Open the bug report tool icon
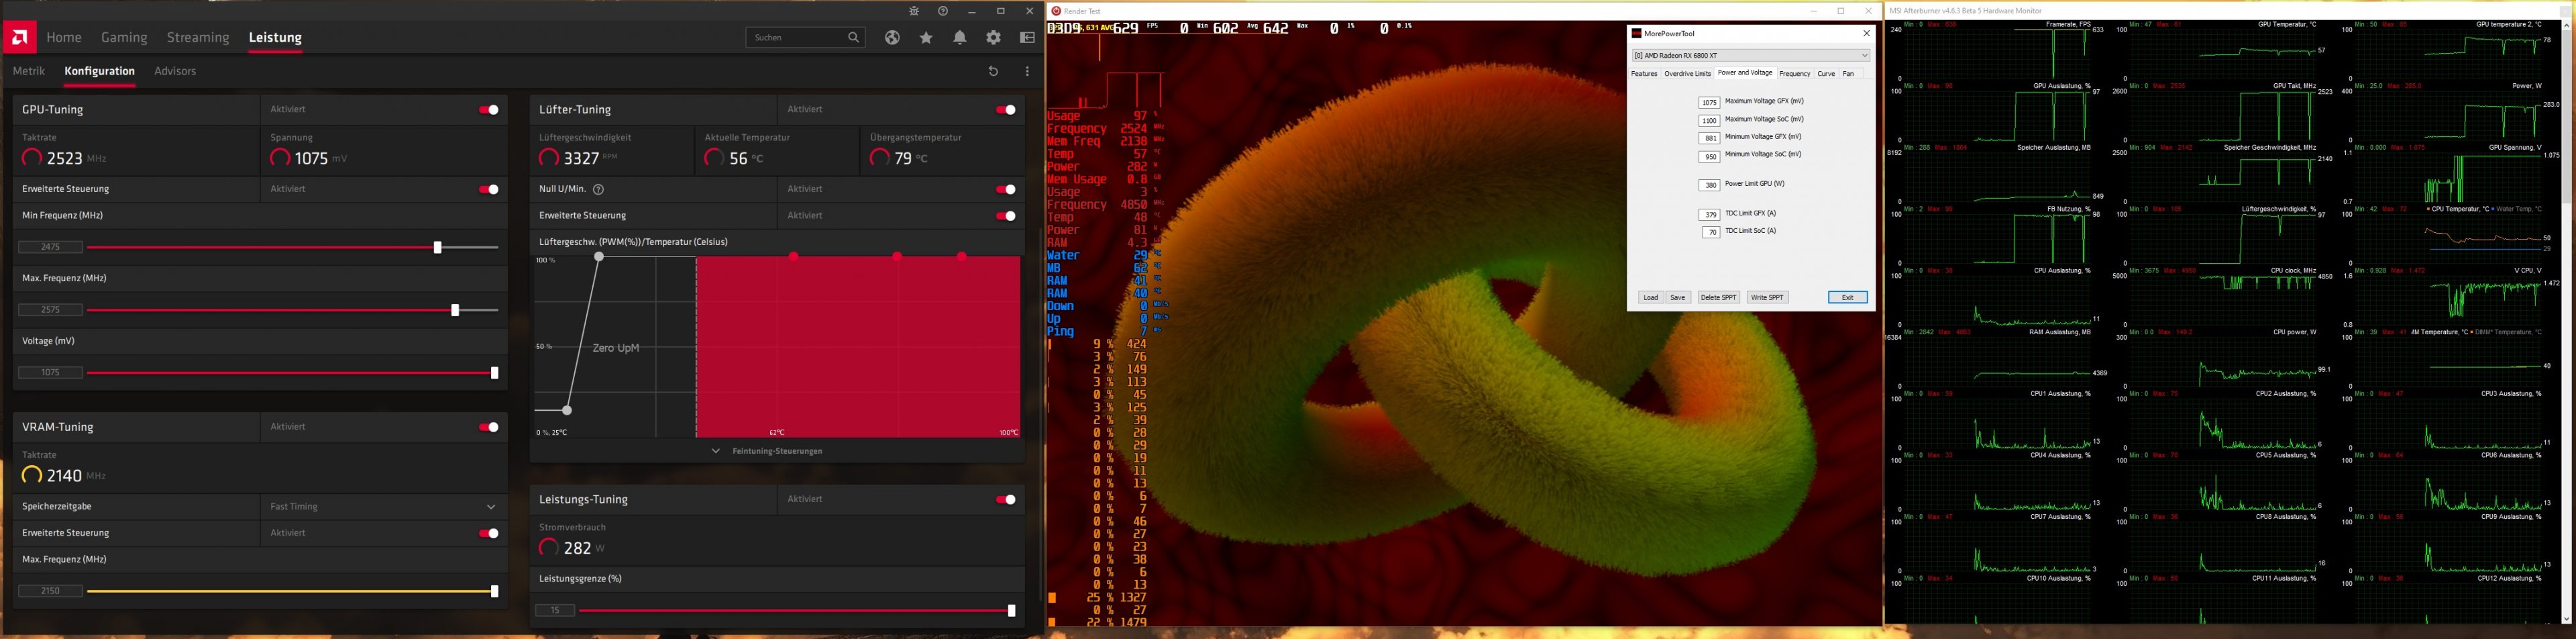Viewport: 2576px width, 639px height. [914, 11]
